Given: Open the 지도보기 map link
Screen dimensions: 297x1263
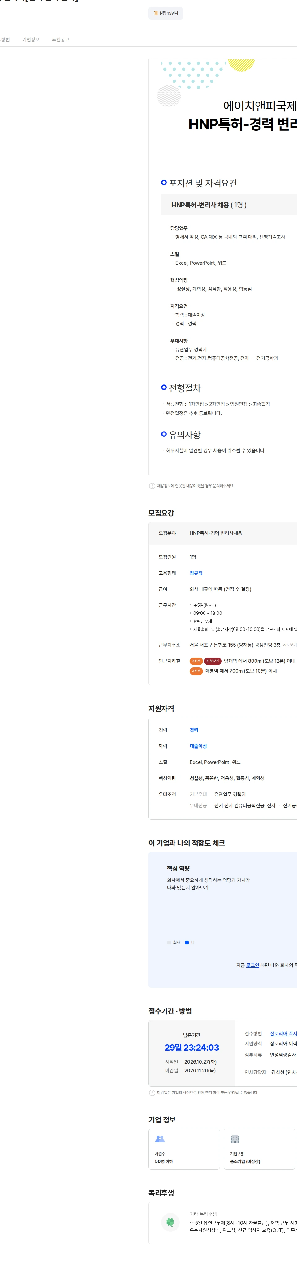Looking at the screenshot, I should point(290,645).
